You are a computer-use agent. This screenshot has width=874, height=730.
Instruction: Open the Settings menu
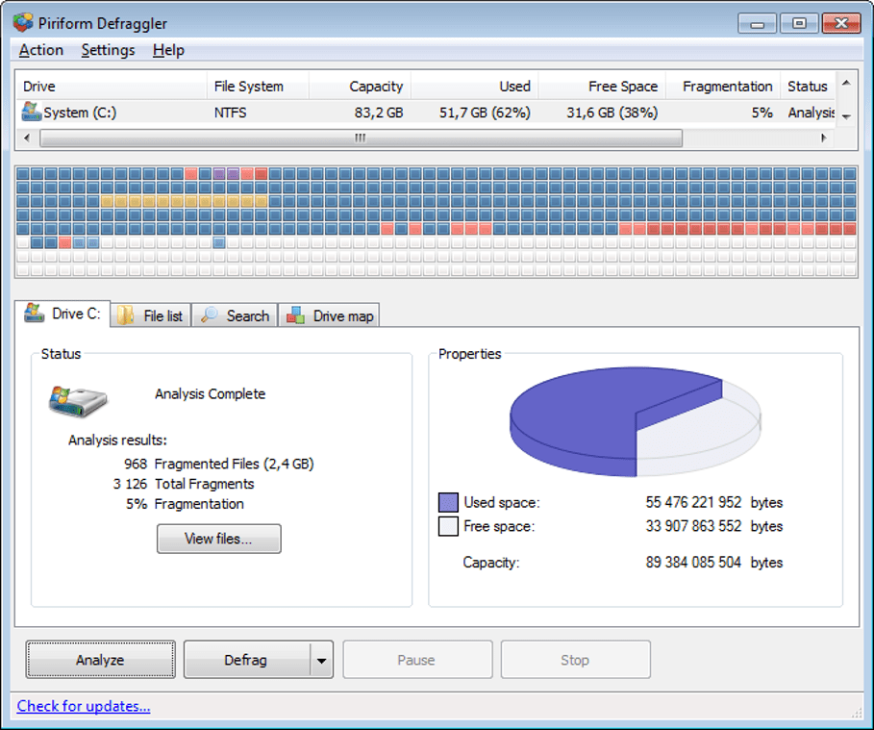[x=107, y=50]
